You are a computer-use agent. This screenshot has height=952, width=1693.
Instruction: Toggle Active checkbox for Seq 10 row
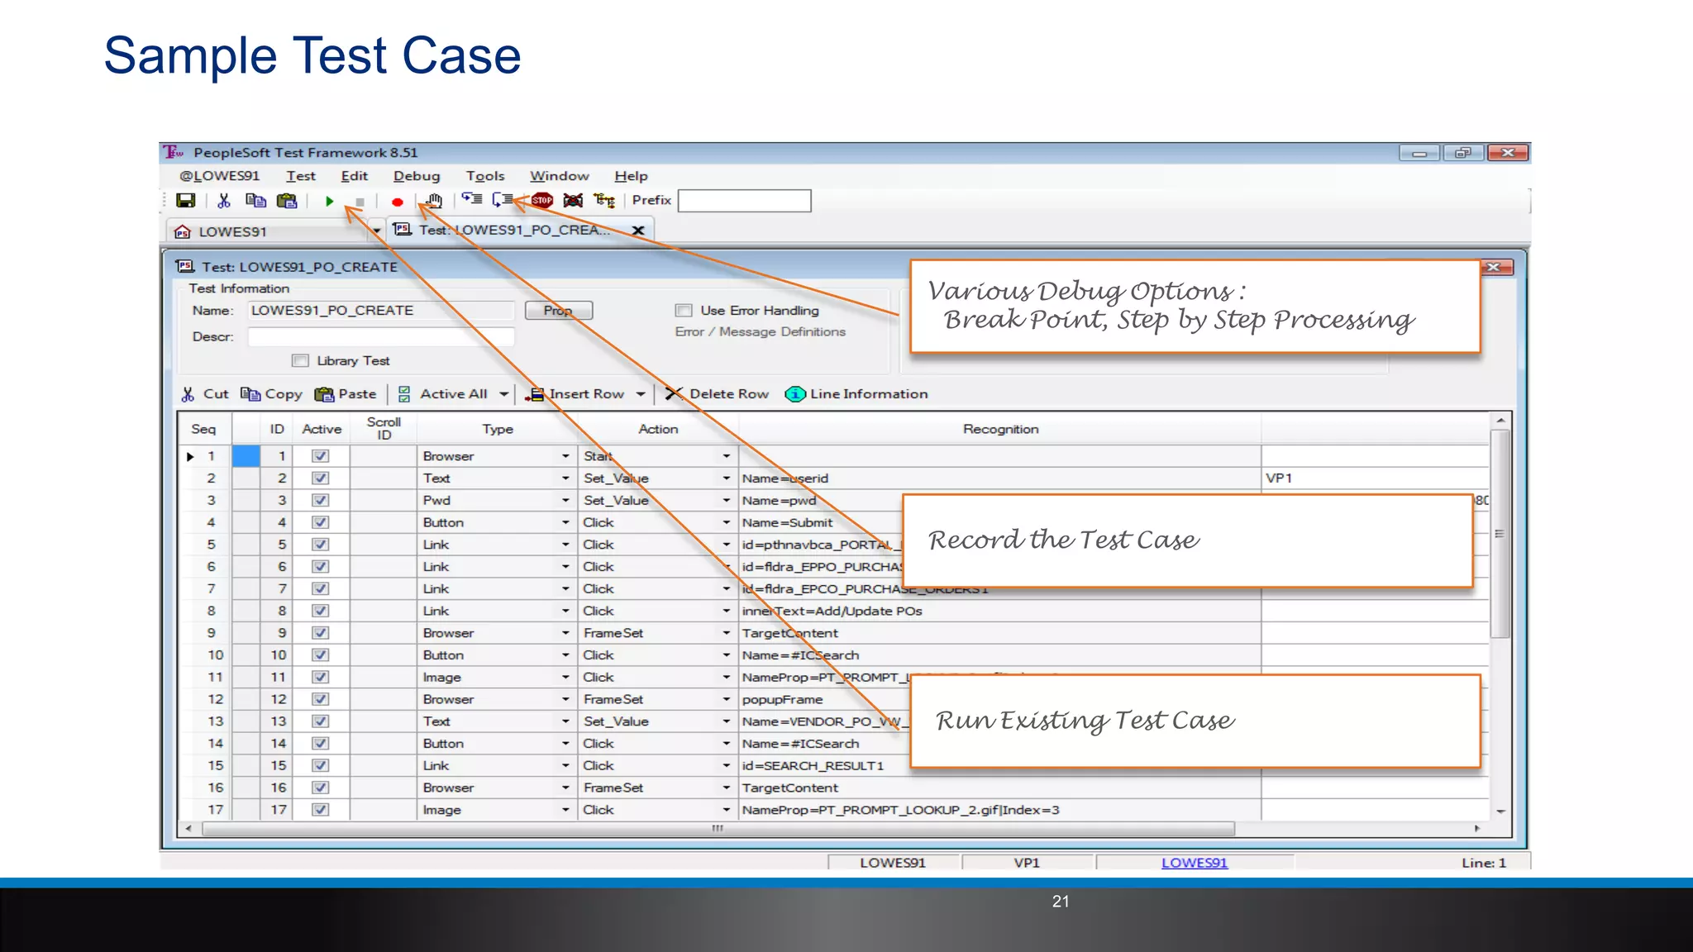(321, 655)
